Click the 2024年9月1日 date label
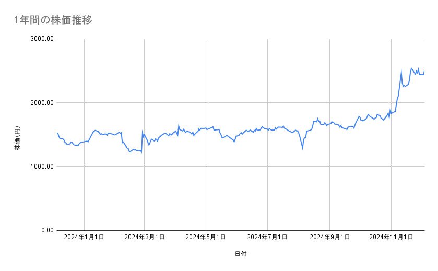The height and width of the screenshot is (271, 438). pyautogui.click(x=329, y=237)
